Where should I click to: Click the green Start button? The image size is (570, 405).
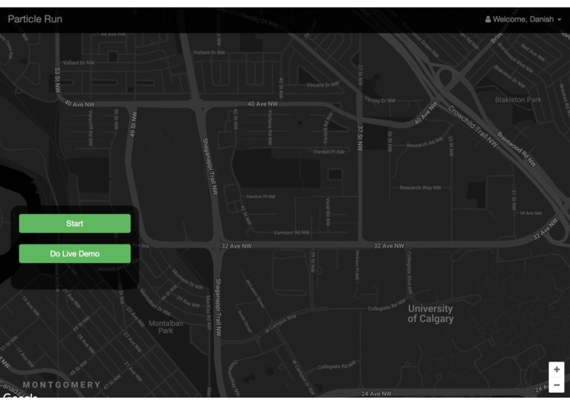point(75,223)
